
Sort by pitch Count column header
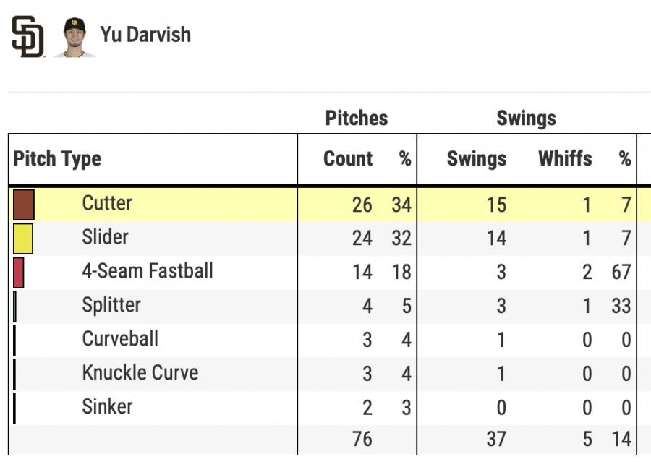point(348,159)
